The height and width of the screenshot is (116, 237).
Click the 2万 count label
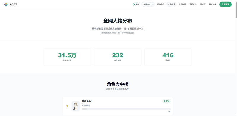169,112
